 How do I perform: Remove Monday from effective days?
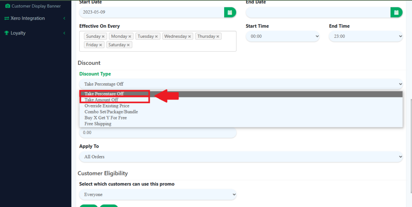click(x=130, y=37)
